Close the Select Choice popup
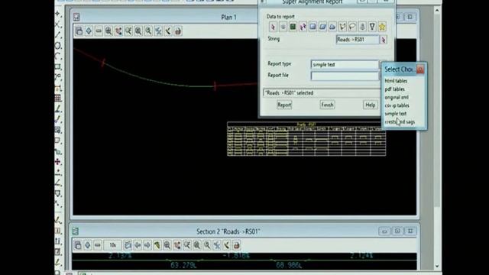This screenshot has width=489, height=275. (x=420, y=70)
